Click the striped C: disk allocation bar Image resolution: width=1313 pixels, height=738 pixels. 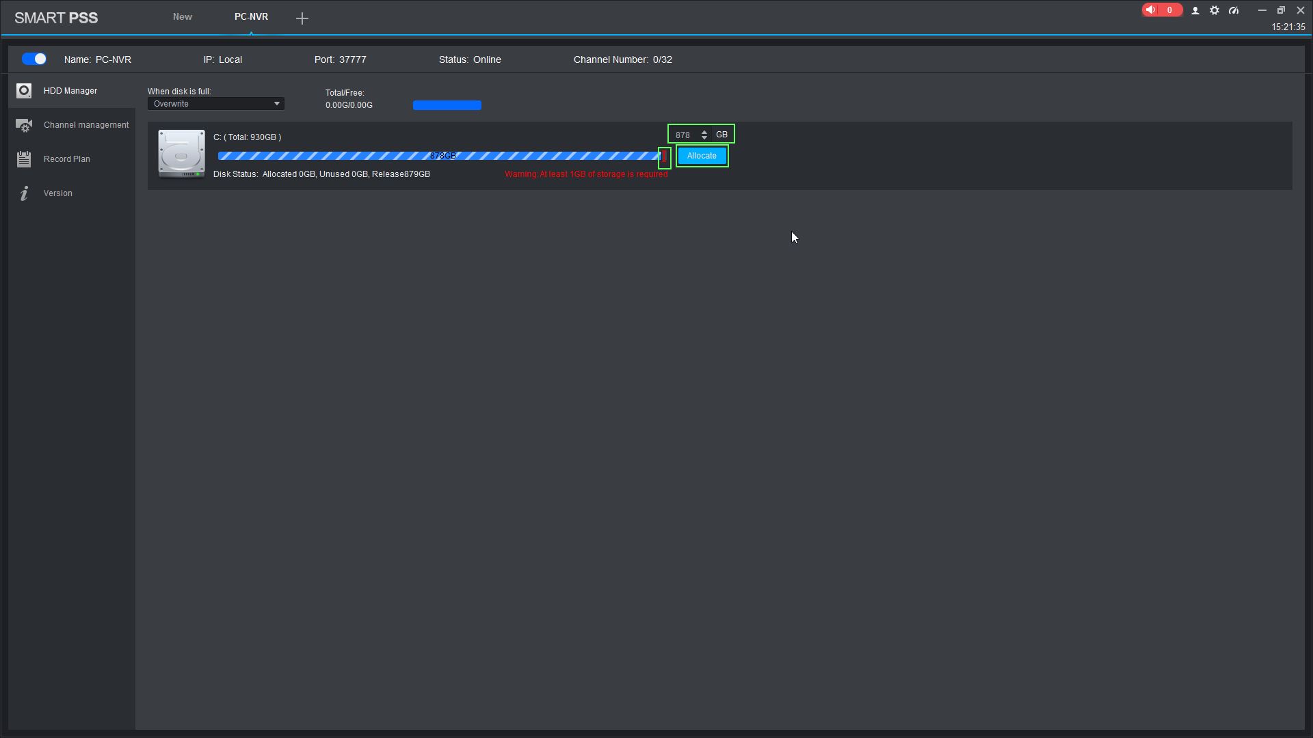coord(438,156)
